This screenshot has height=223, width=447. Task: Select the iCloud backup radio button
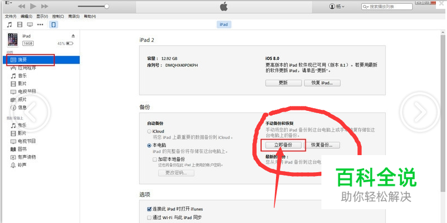tap(149, 132)
